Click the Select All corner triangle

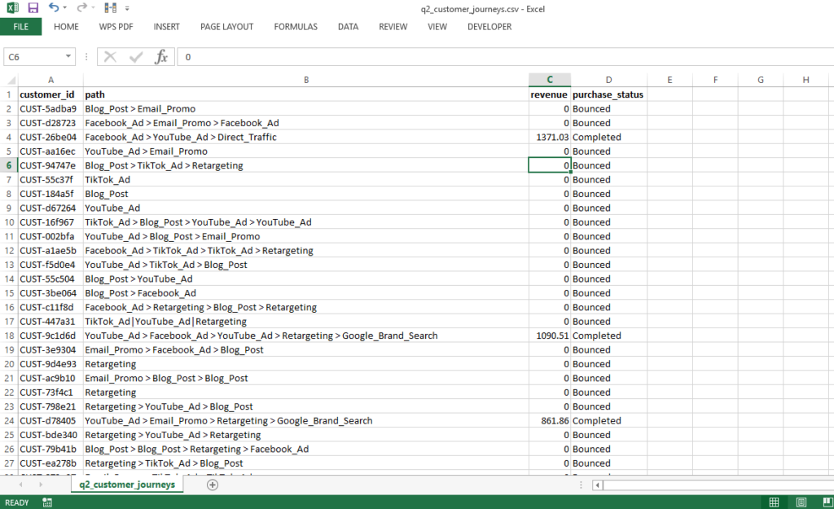point(10,81)
